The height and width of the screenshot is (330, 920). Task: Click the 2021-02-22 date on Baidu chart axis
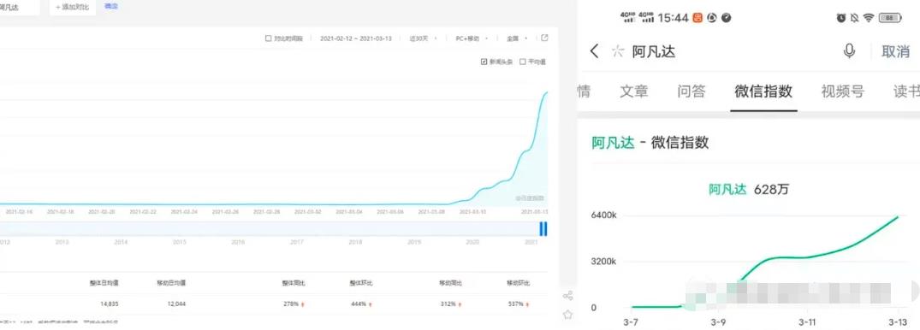(143, 212)
